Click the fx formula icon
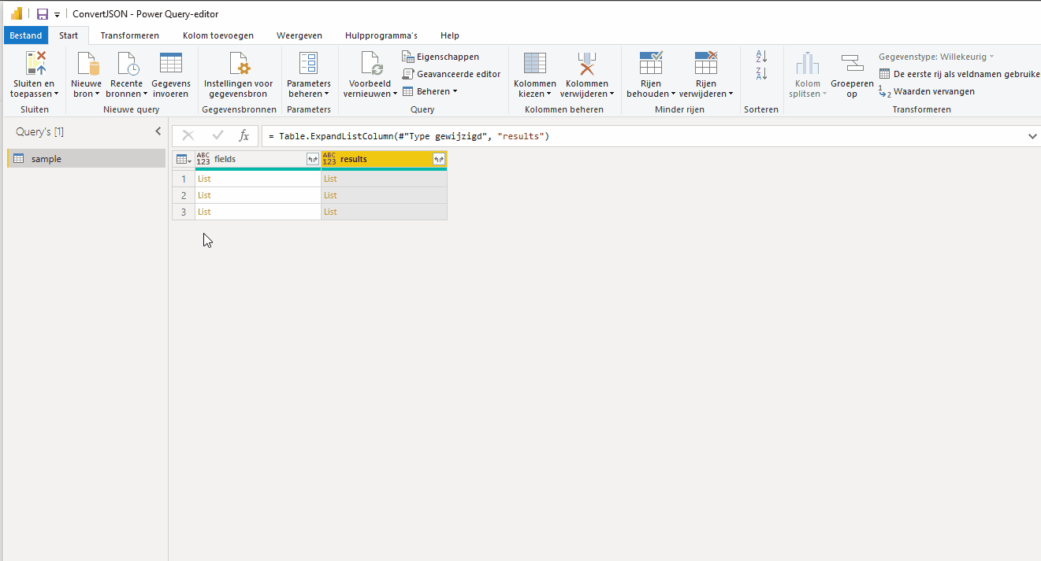This screenshot has width=1041, height=561. (244, 135)
